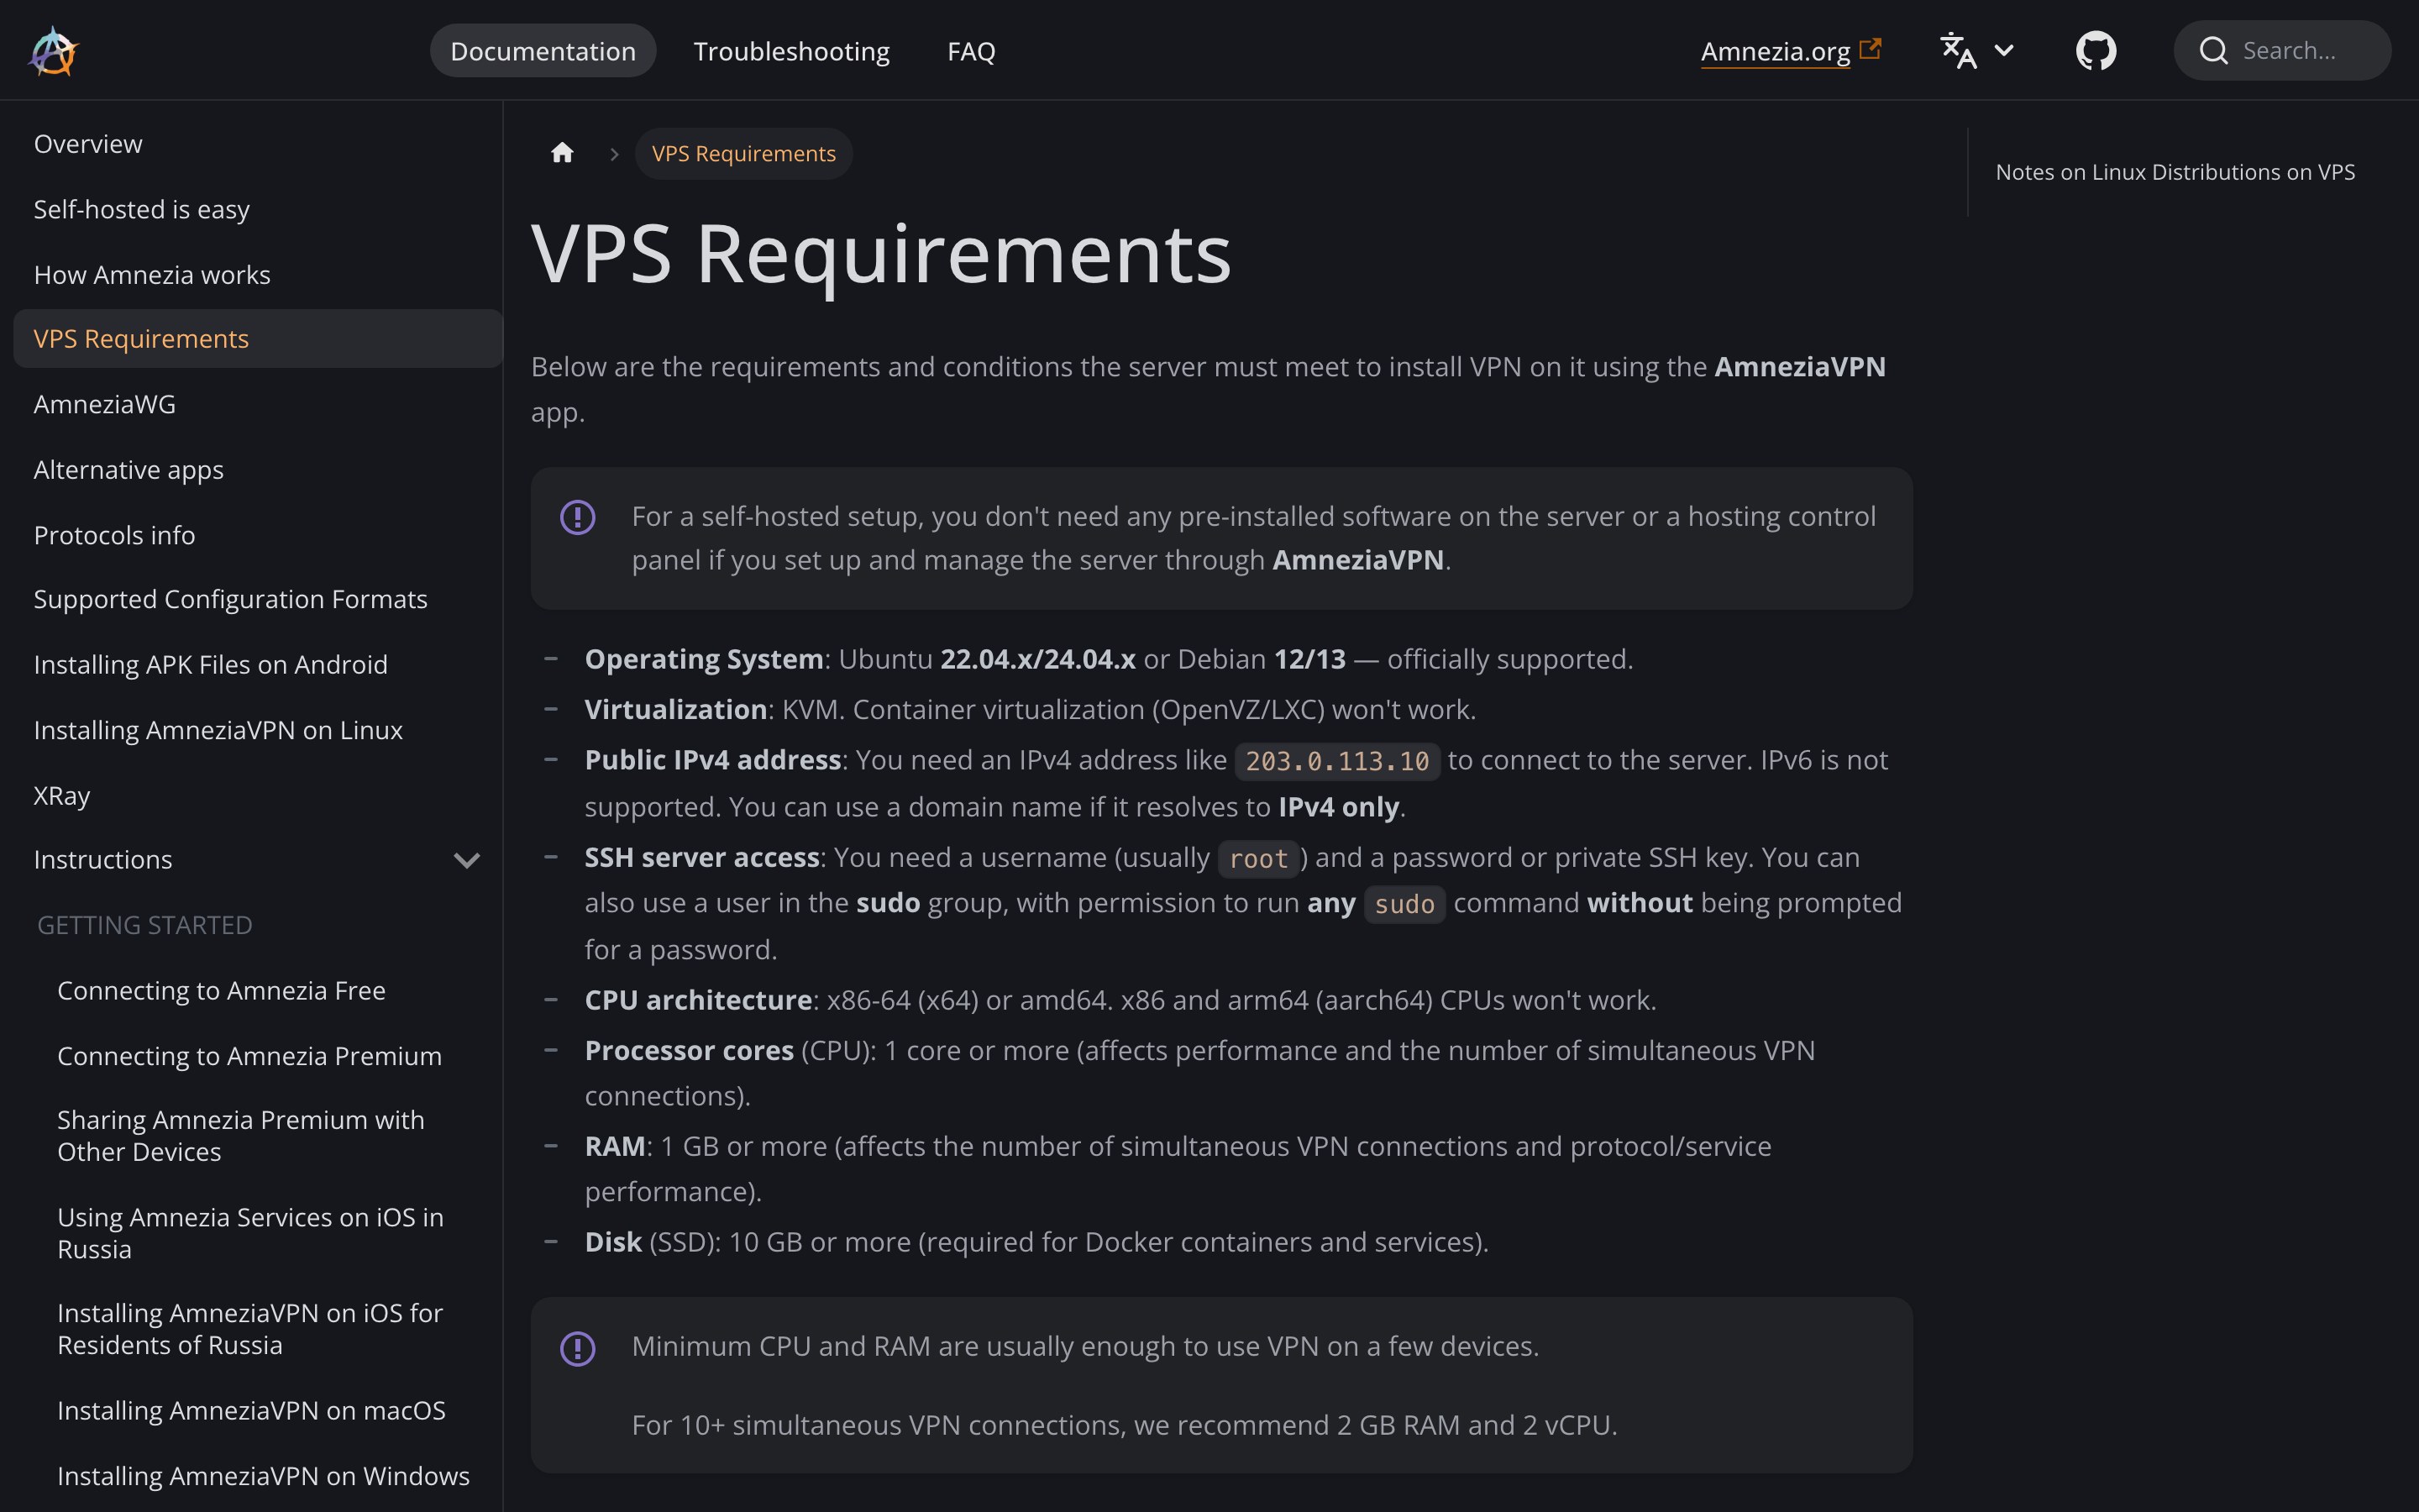
Task: Open the Troubleshooting tab
Action: (792, 51)
